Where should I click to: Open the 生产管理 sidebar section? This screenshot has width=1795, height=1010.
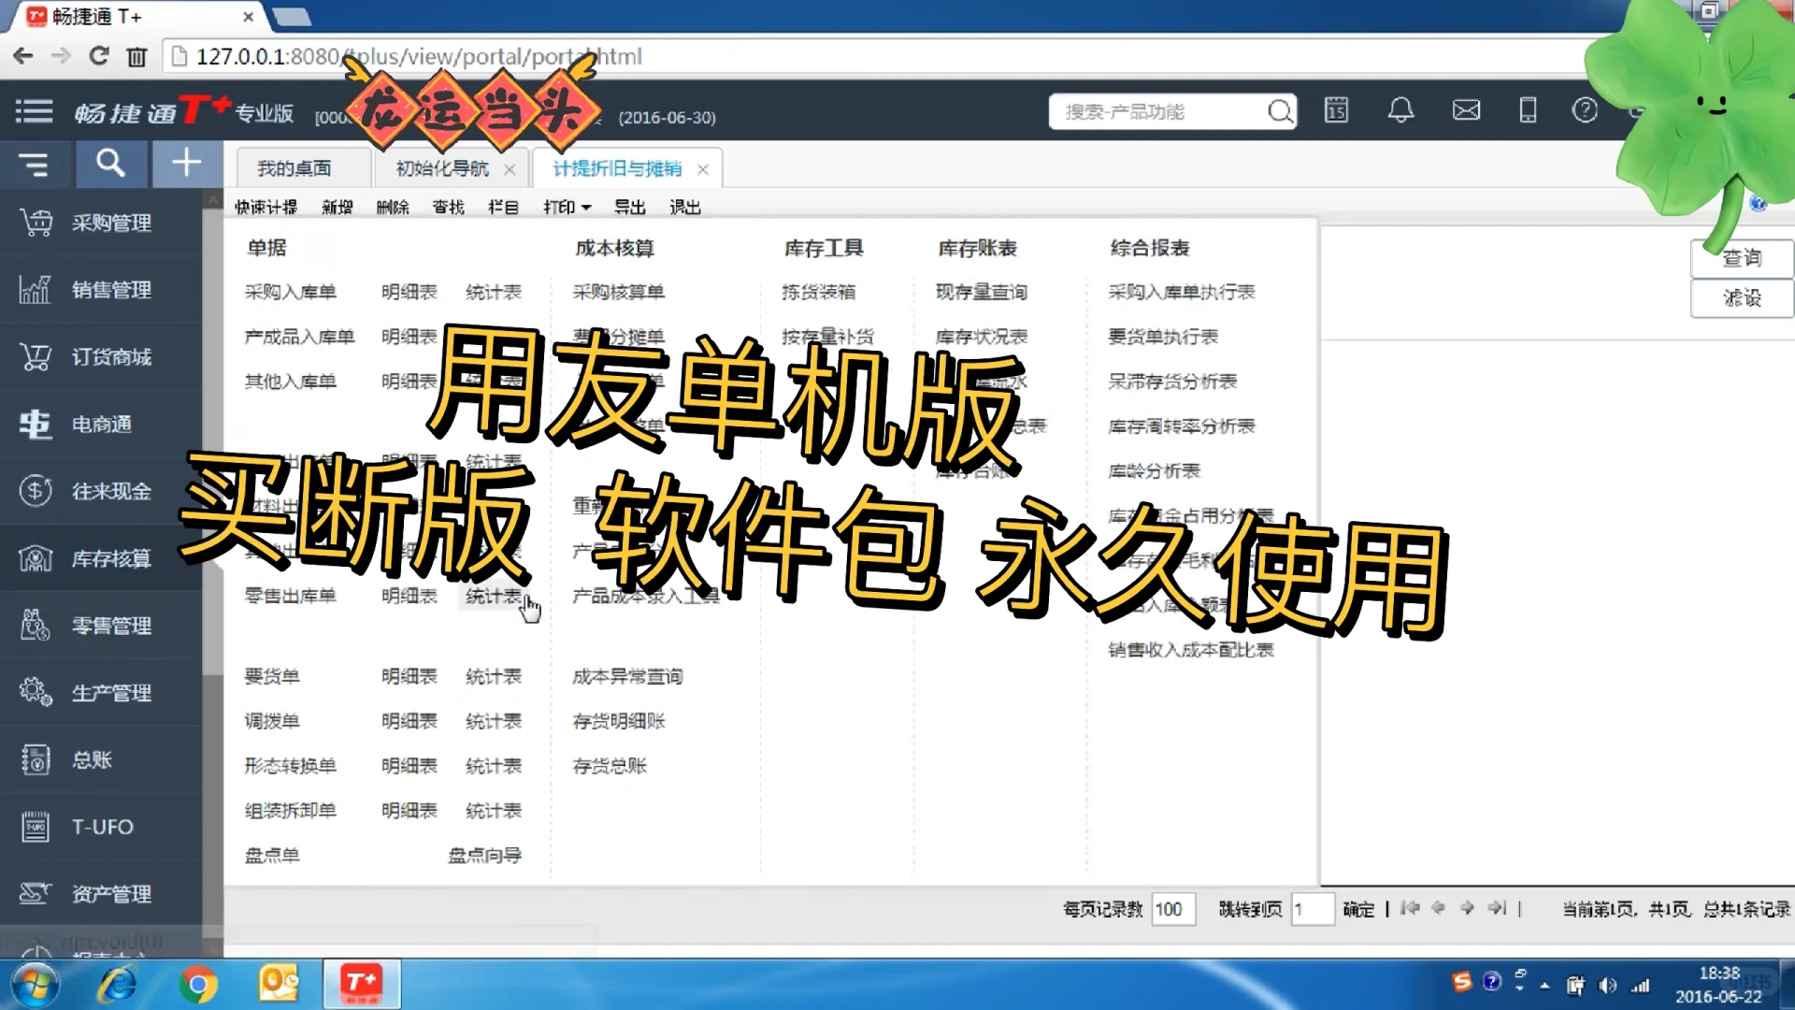110,692
